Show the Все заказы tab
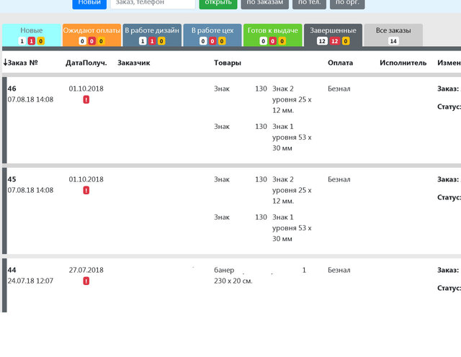This screenshot has height=357, width=461. pyautogui.click(x=393, y=31)
